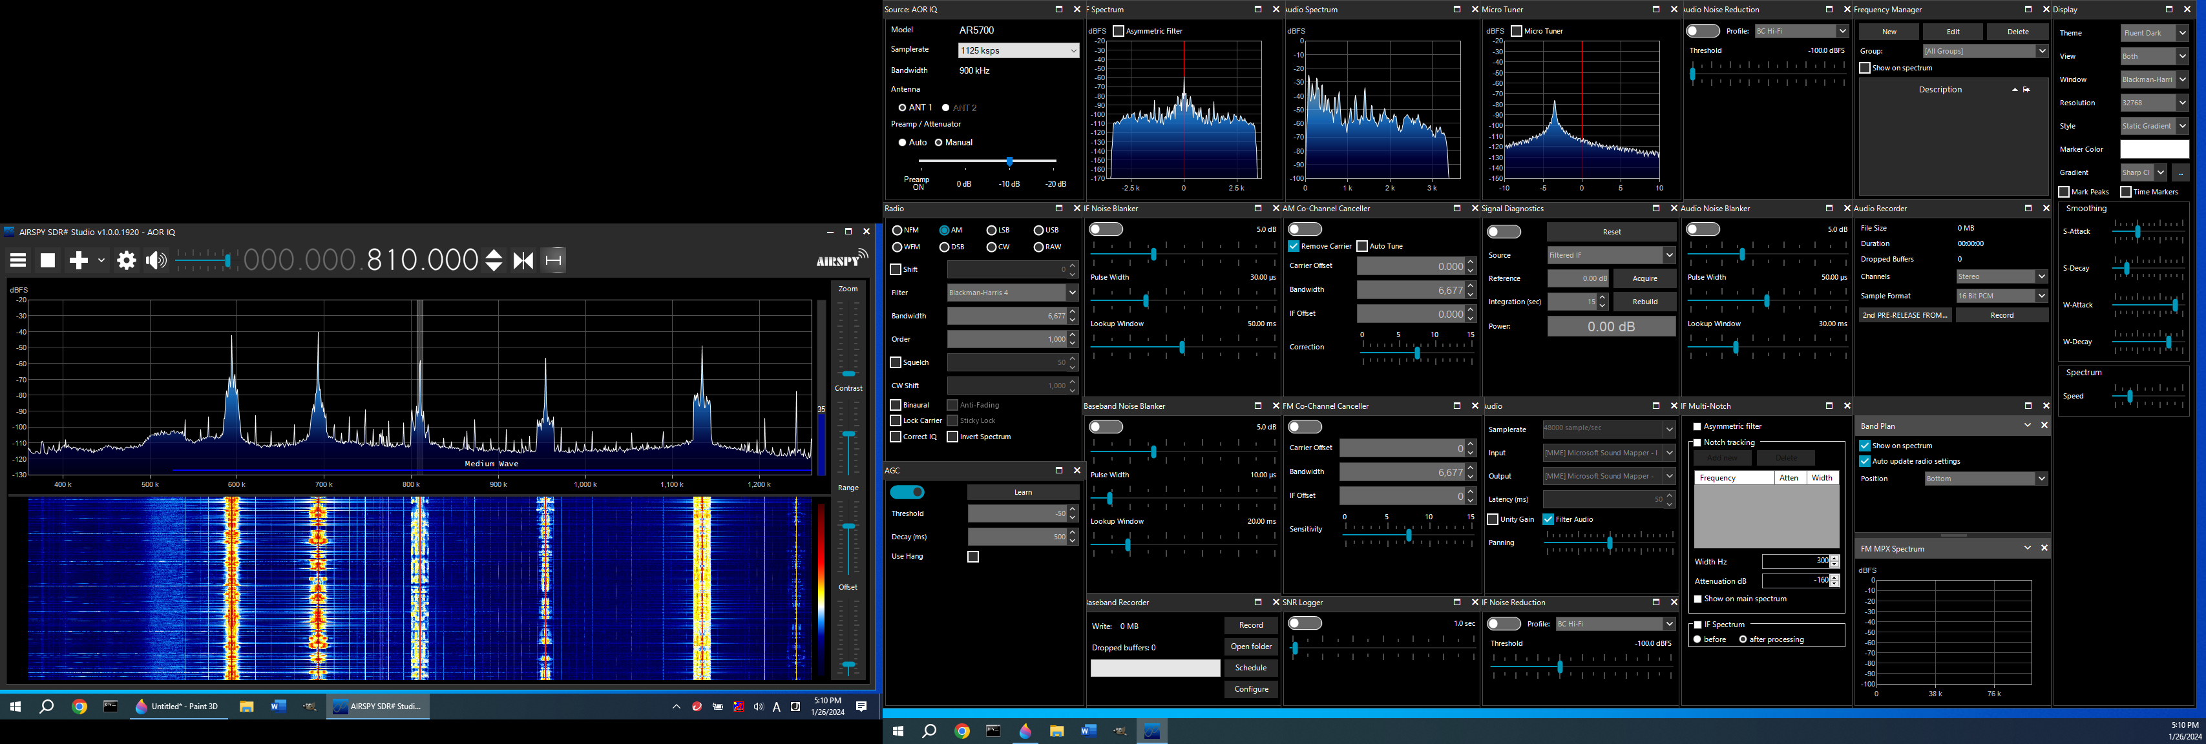Uncheck Remove Carrier in AM Co-Channel Canceller
The image size is (2206, 744).
pyautogui.click(x=1294, y=247)
